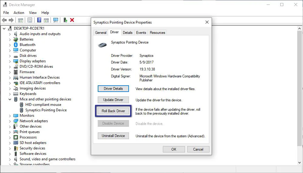Viewport: 303px width, 173px height.
Task: Click the Monitors category icon
Action: click(16, 116)
